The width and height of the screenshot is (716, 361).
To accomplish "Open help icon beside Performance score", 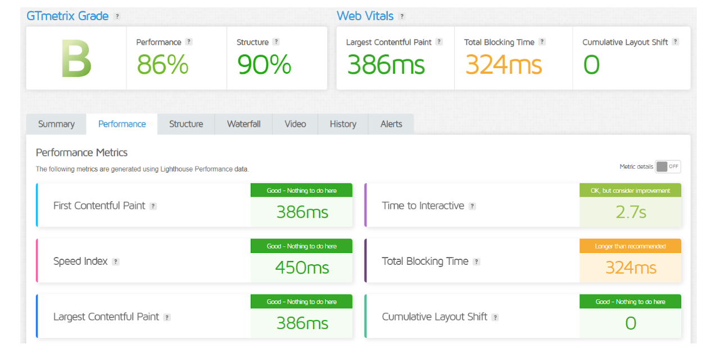I will pyautogui.click(x=189, y=42).
